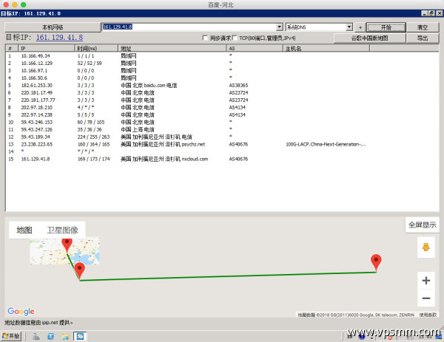Click the Shanghai red map pin
The width and height of the screenshot is (444, 342).
[79, 271]
